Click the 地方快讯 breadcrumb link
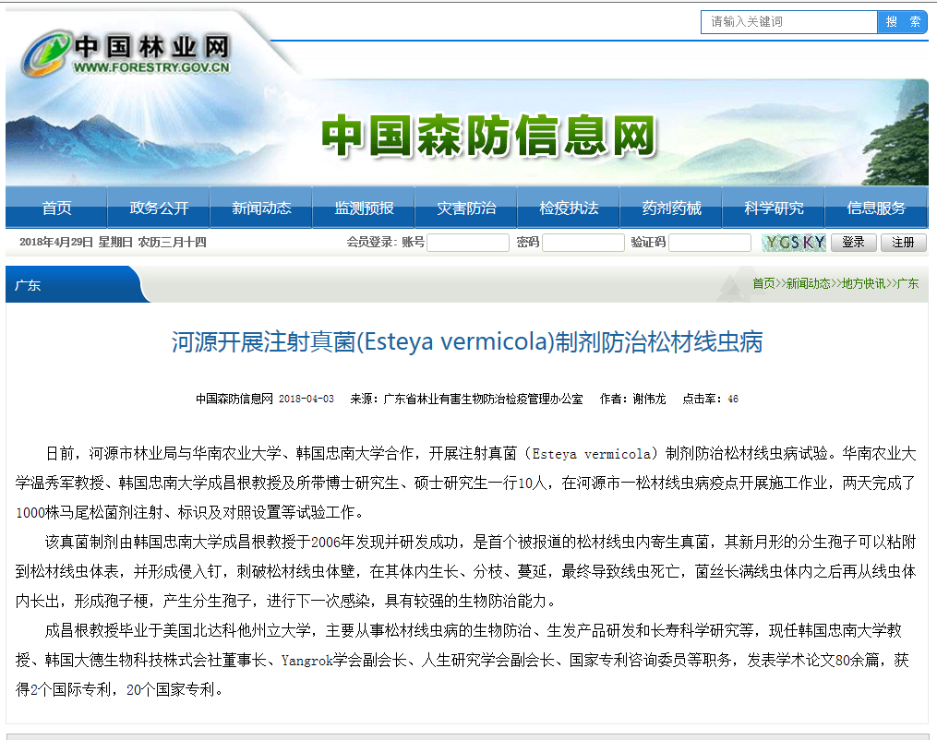 coord(862,284)
